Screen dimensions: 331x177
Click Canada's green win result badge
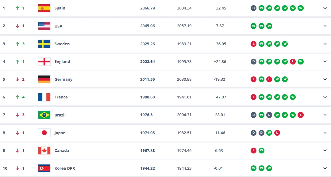(261, 150)
